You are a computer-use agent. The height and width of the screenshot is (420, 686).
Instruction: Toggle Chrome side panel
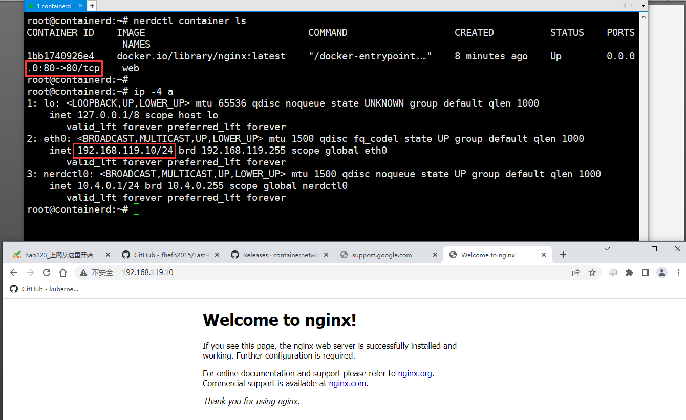coord(646,272)
